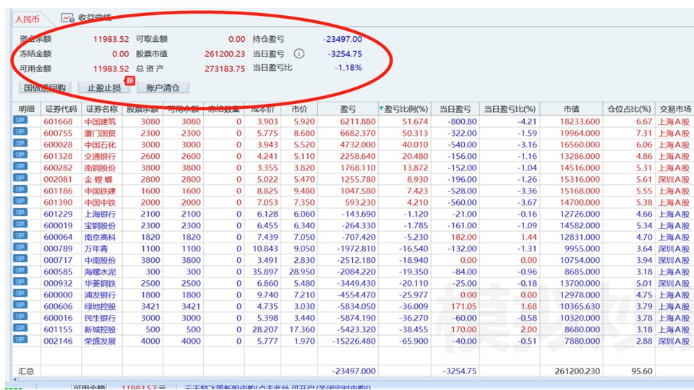The image size is (694, 390).
Task: Select stock name 中国铁建
Action: [x=100, y=191]
